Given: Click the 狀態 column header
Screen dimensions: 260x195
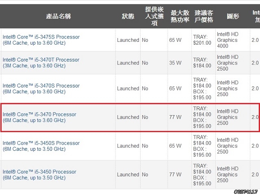Looking at the screenshot, I should pos(128,16).
